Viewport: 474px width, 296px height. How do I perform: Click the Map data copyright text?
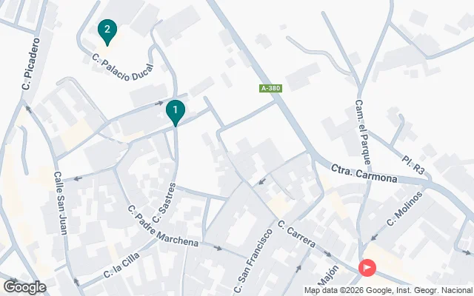point(388,290)
